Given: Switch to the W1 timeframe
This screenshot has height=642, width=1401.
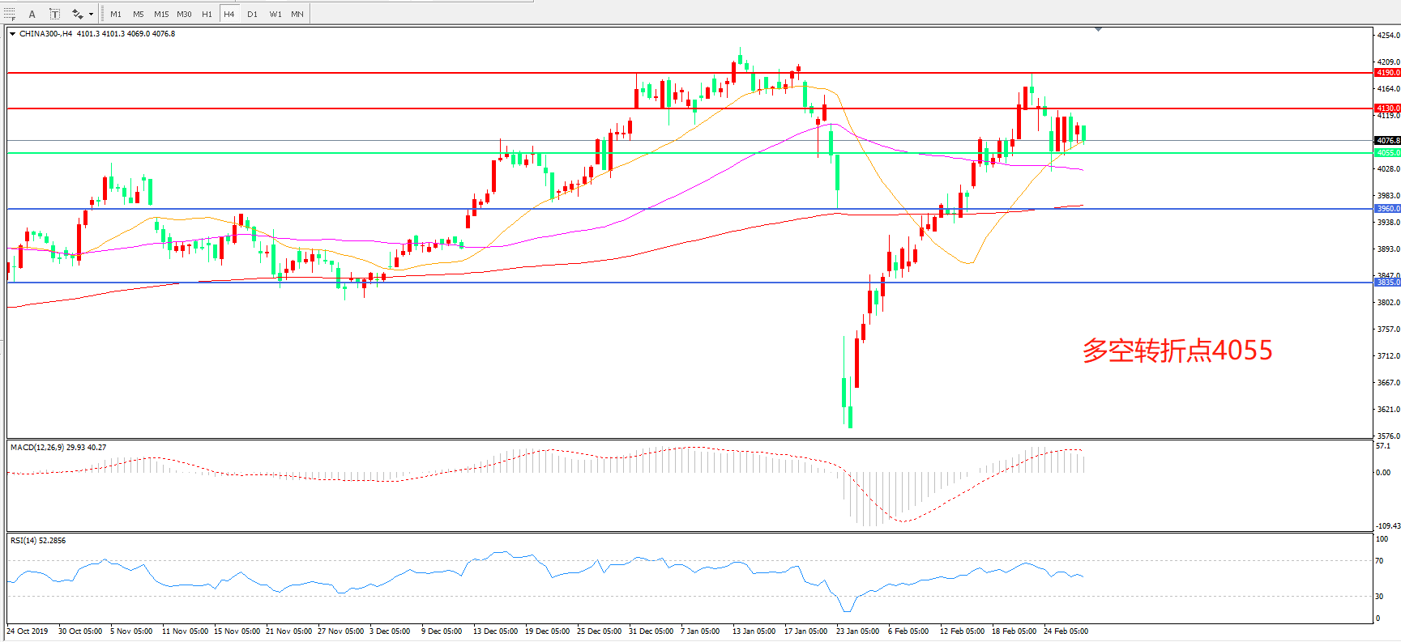Looking at the screenshot, I should click(276, 14).
